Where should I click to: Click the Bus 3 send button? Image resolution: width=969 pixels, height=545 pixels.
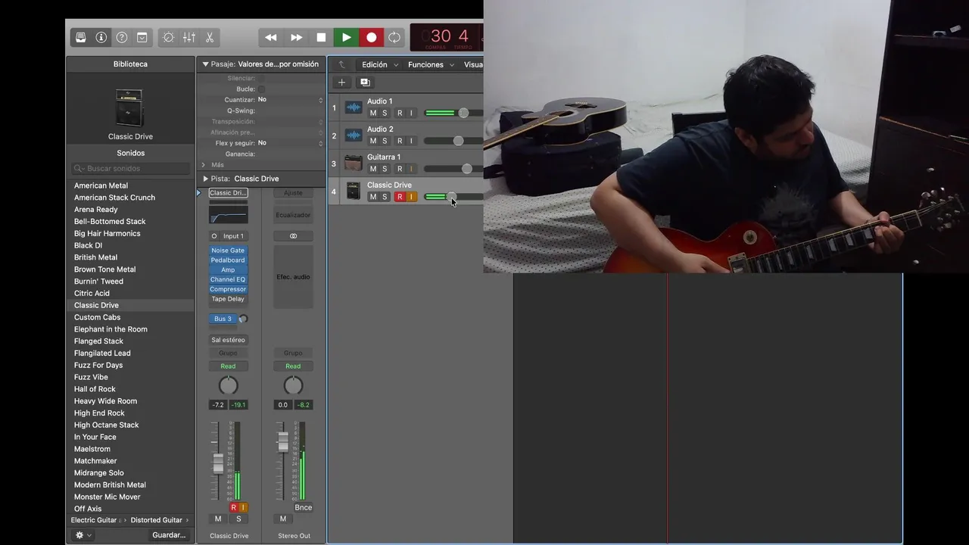point(223,319)
